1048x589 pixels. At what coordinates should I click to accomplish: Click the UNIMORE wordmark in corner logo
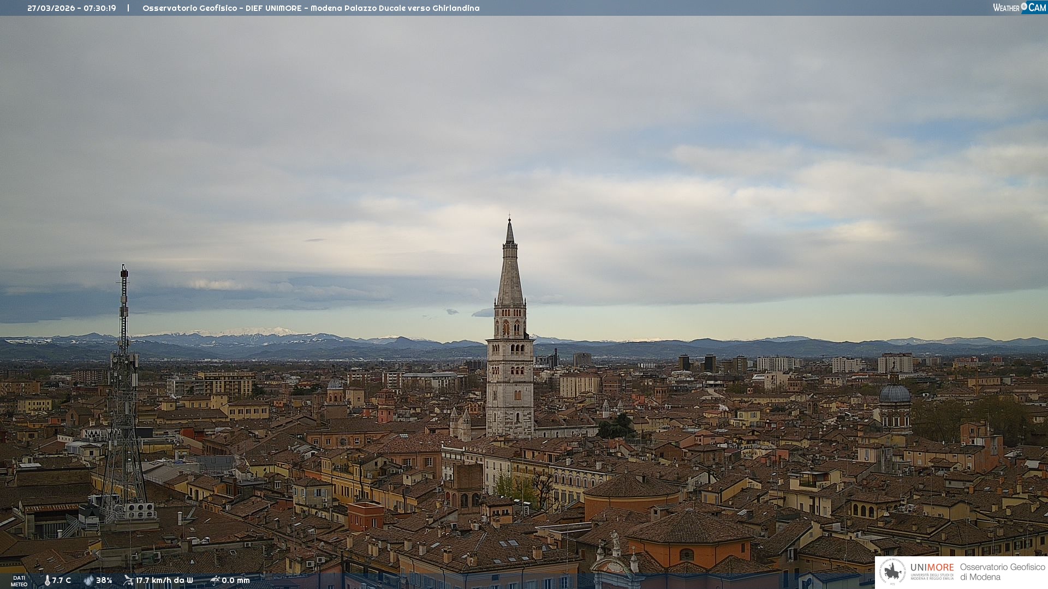click(x=932, y=567)
